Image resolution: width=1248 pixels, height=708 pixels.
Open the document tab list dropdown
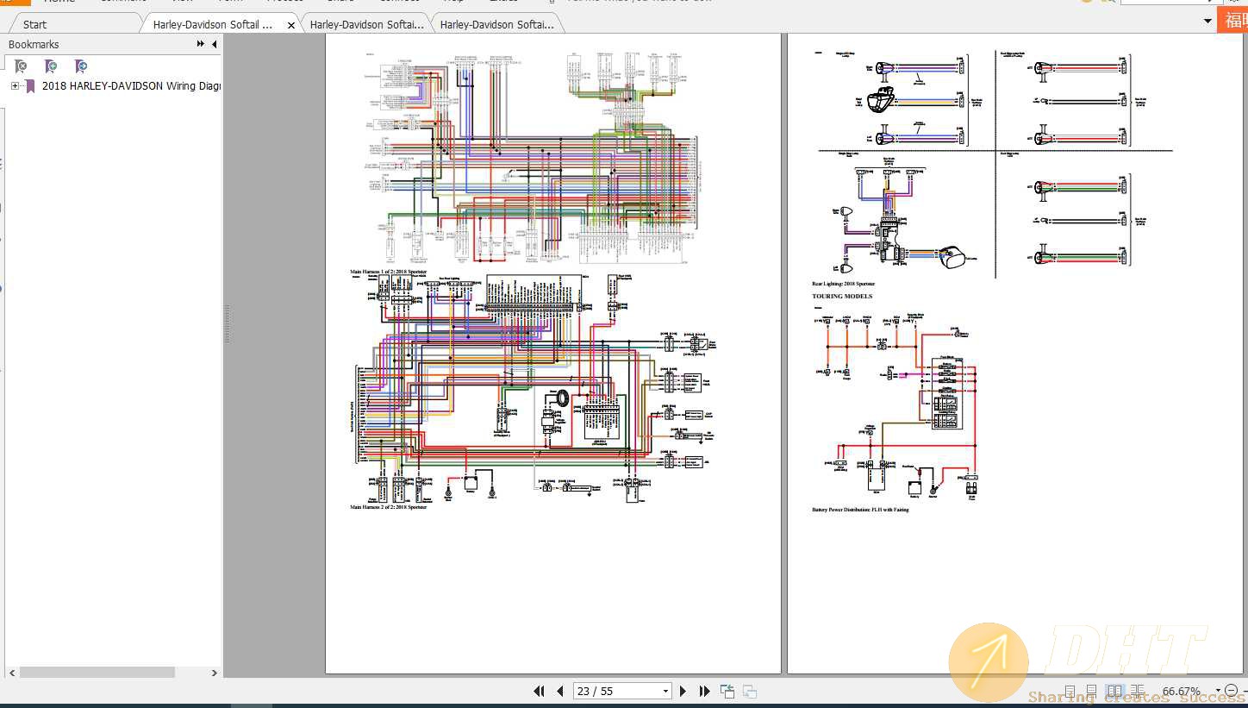click(1207, 22)
